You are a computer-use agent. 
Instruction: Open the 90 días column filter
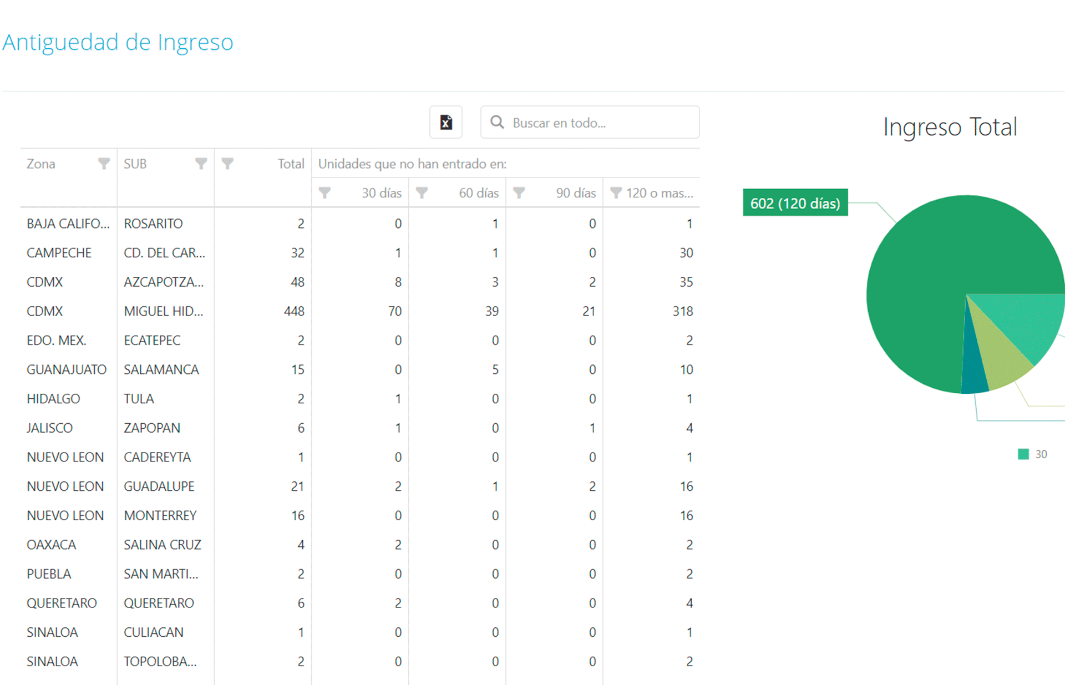[x=519, y=193]
